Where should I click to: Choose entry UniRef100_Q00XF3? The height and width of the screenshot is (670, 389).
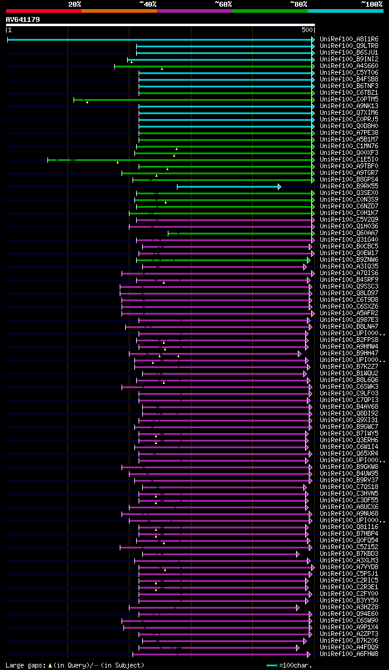click(x=349, y=153)
